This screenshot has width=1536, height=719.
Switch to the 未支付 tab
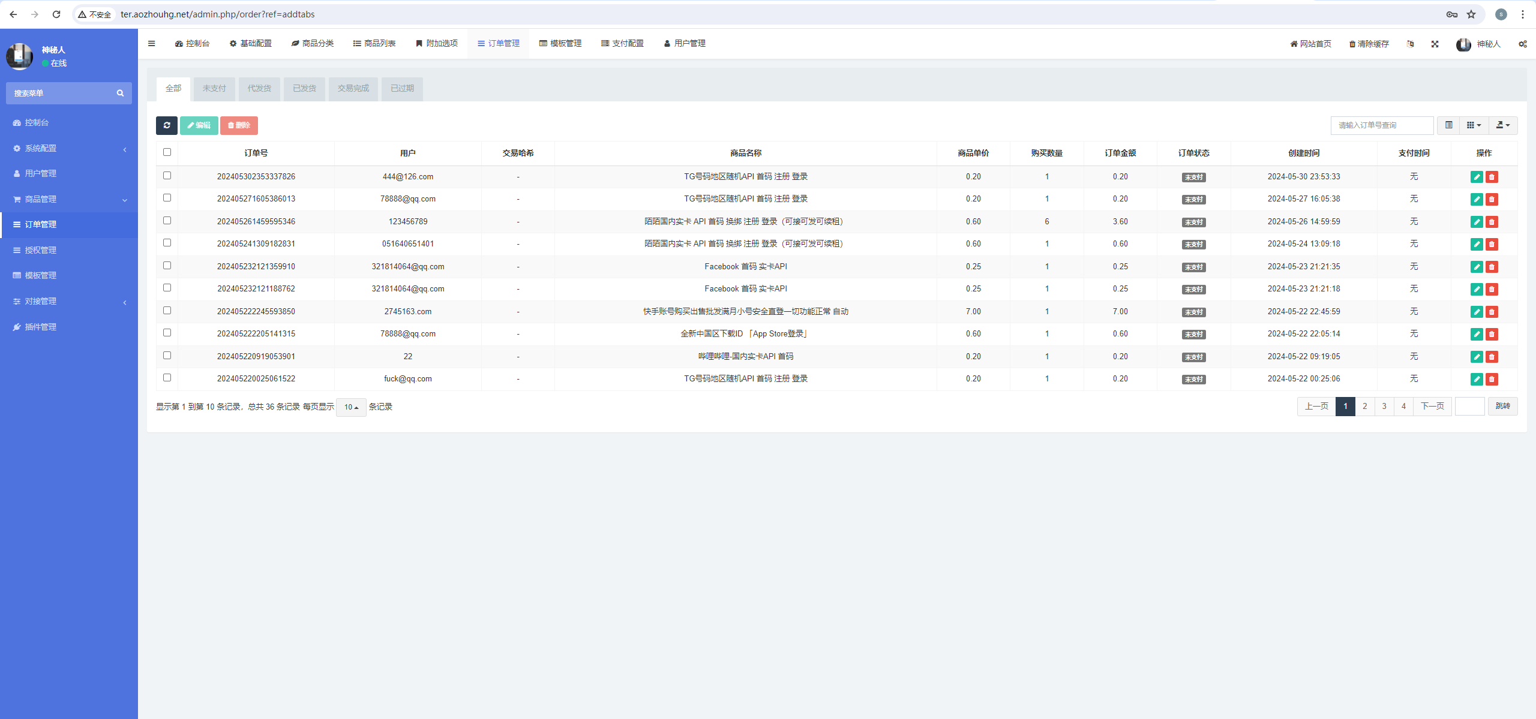[214, 89]
